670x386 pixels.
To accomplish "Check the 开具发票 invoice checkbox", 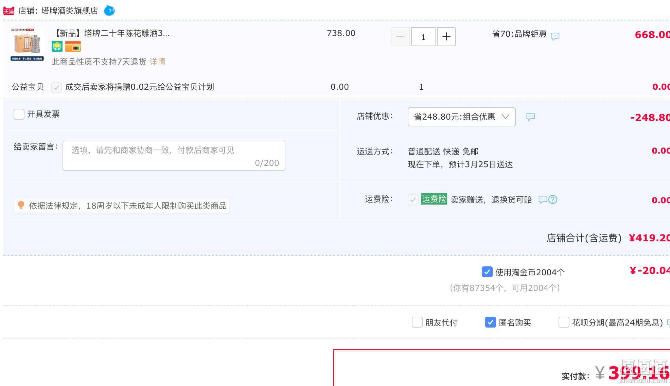I will 19,114.
